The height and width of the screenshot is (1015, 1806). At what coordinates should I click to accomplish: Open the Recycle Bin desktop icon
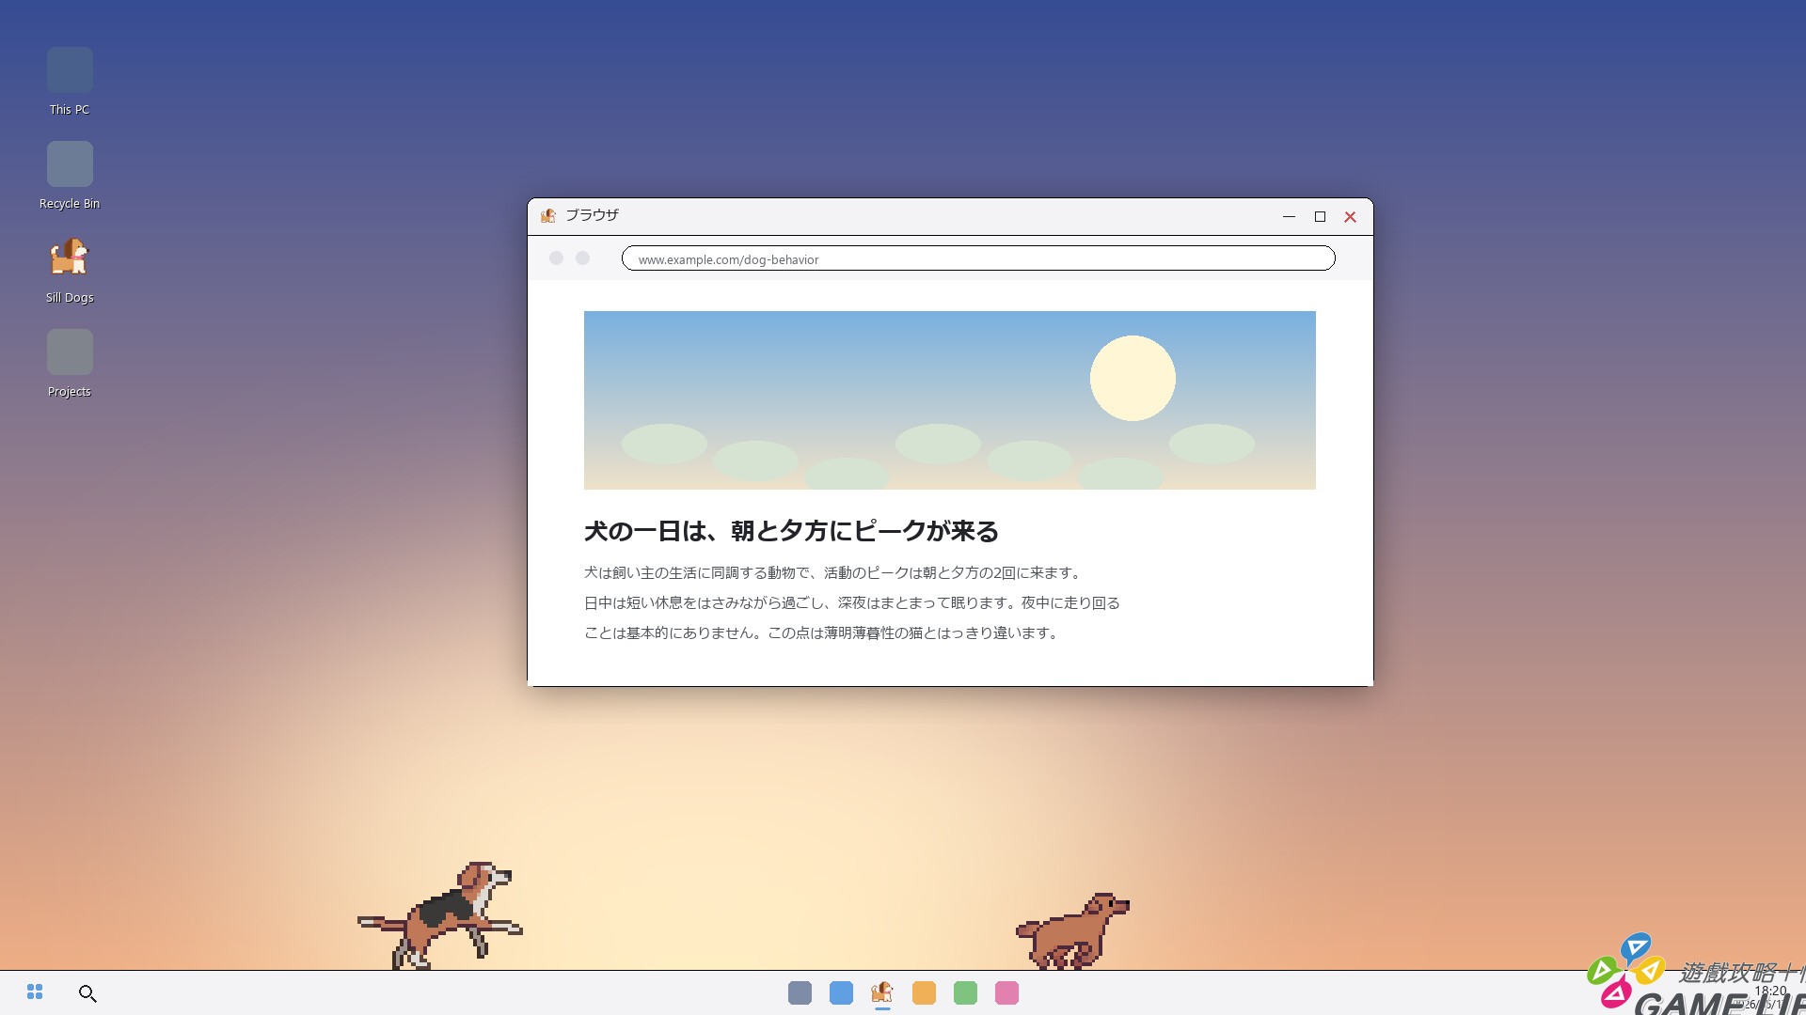pyautogui.click(x=70, y=176)
